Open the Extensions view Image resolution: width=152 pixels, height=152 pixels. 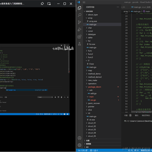(x=79, y=37)
